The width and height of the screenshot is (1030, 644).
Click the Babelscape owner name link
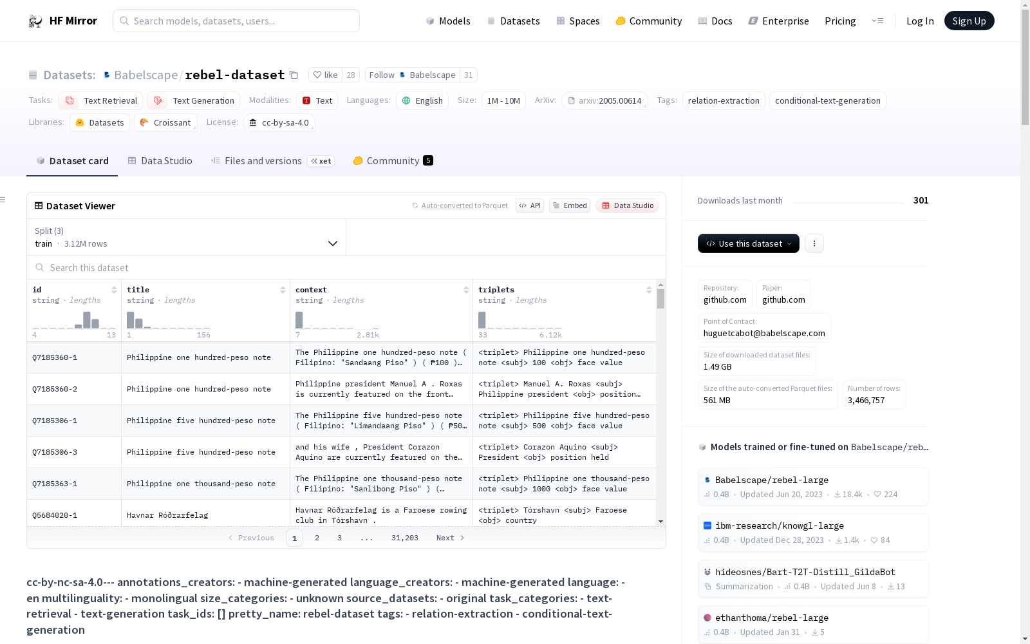pos(145,75)
